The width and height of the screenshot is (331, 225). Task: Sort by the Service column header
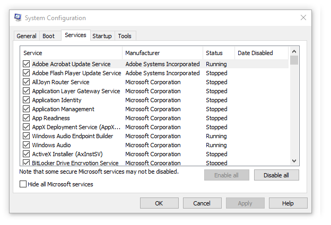coord(71,53)
